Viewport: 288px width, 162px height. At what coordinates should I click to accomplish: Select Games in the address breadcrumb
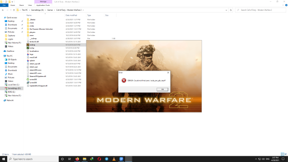[x=50, y=10]
